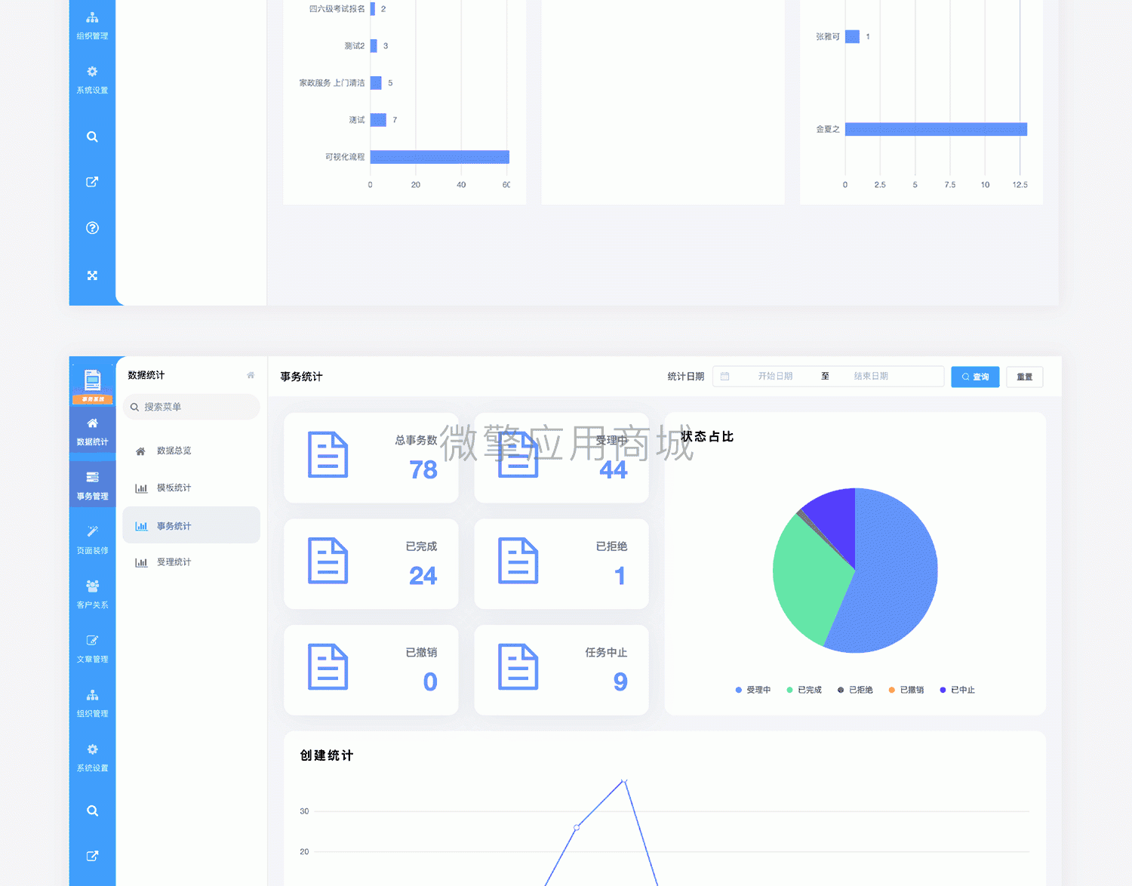Click calendar icon in 开始日期 field
Viewport: 1132px width, 886px height.
pyautogui.click(x=724, y=376)
